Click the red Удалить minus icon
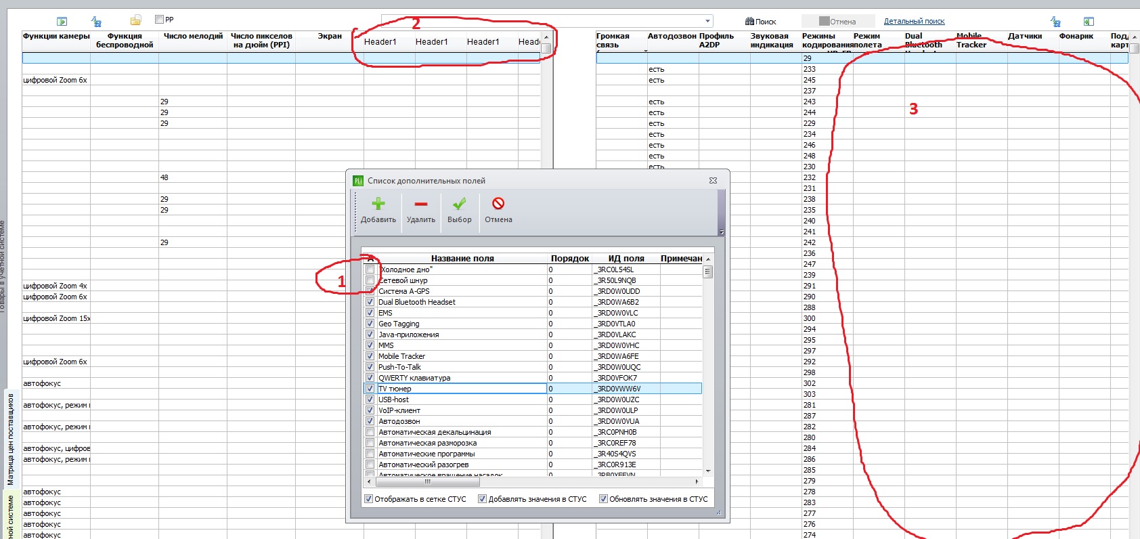1140x539 pixels. pos(421,204)
